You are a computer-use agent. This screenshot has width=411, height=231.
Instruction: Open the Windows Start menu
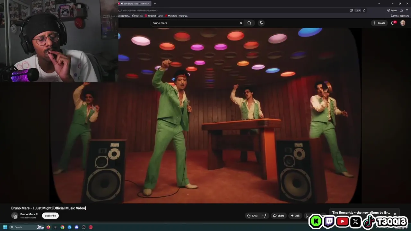5,227
